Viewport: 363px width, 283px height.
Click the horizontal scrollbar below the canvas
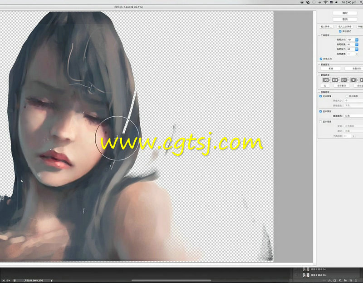click(x=171, y=280)
